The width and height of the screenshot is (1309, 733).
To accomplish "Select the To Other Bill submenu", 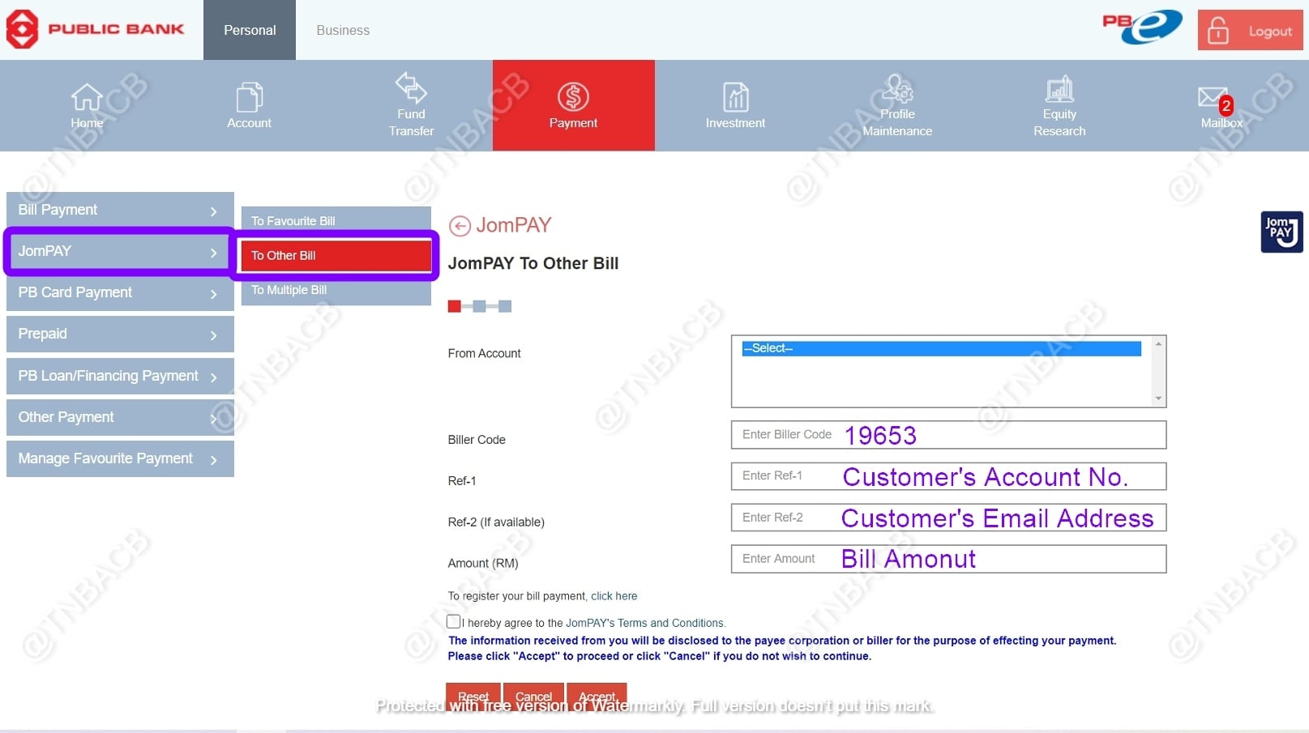I will 336,255.
